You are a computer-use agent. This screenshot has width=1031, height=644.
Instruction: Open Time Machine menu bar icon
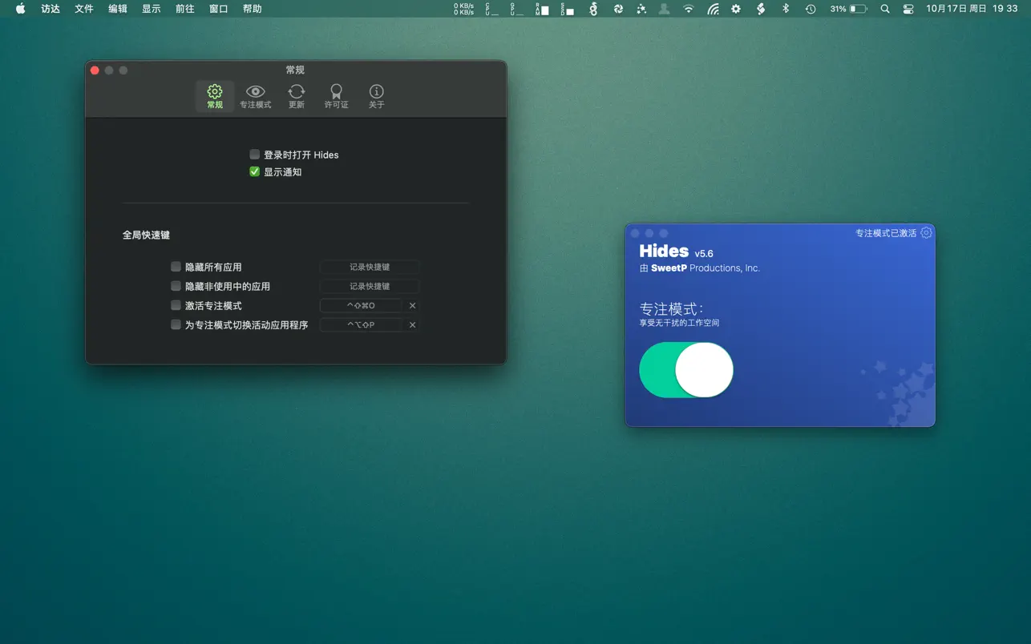coord(811,9)
